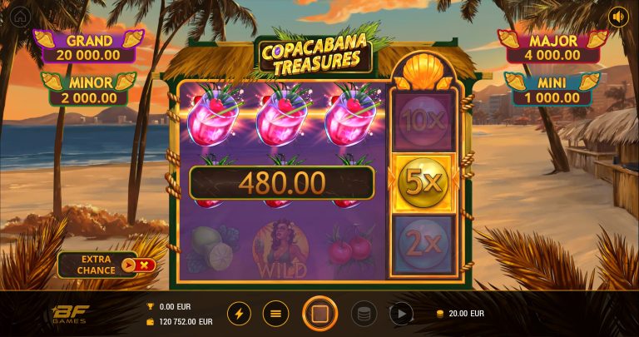639x337 pixels.
Task: Open the hamburger menu icon
Action: tap(276, 314)
